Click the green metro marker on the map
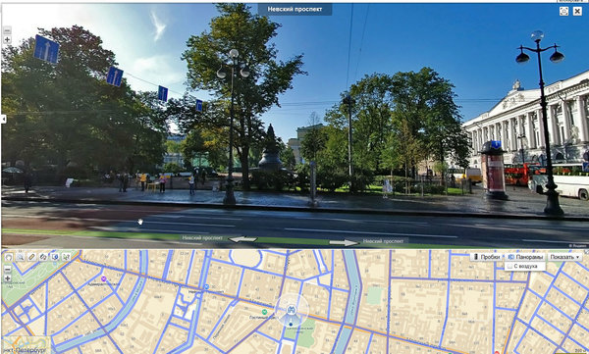The height and width of the screenshot is (354, 589). 264,312
